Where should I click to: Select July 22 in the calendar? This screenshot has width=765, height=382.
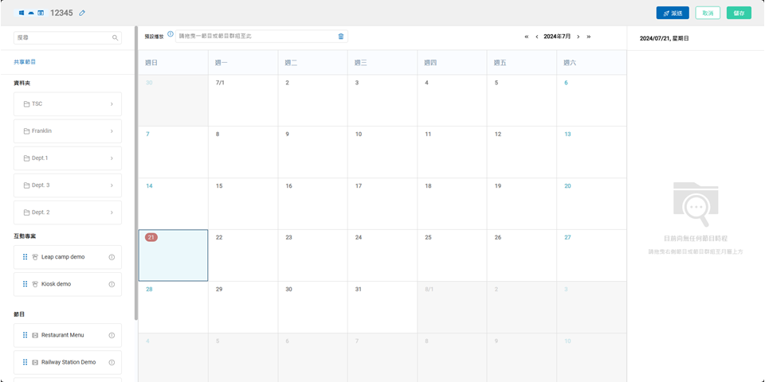pos(242,255)
